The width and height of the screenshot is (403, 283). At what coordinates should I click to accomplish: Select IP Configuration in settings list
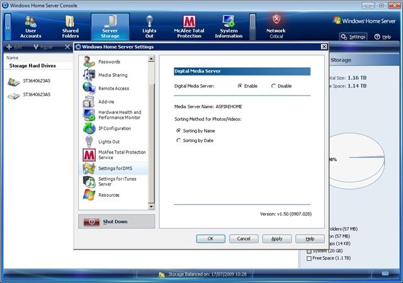pyautogui.click(x=113, y=128)
